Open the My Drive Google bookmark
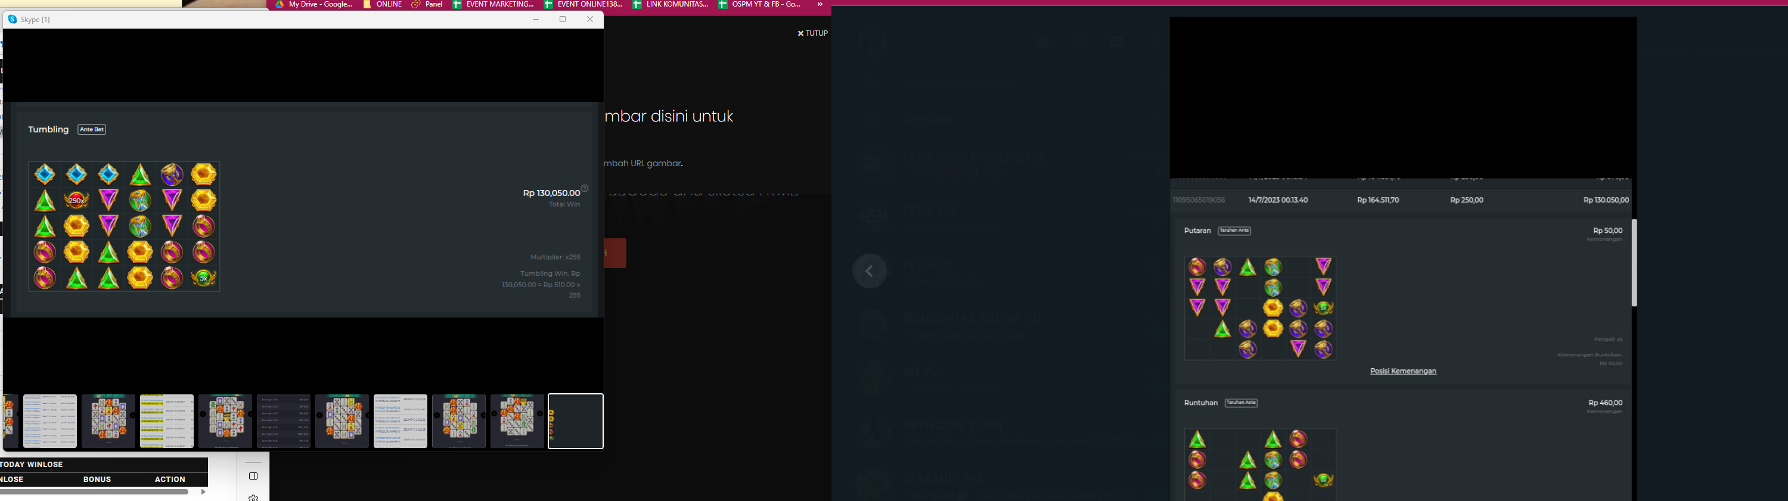Viewport: 1788px width, 501px height. coord(313,4)
